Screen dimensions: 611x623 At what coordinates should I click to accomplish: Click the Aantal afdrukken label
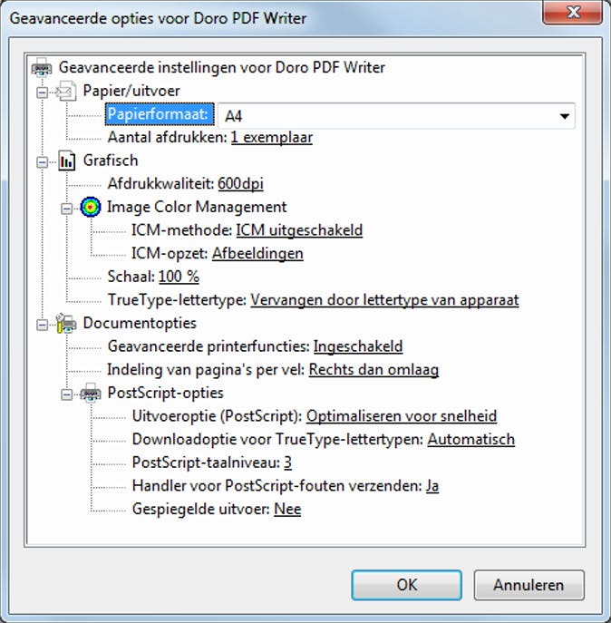coord(168,138)
